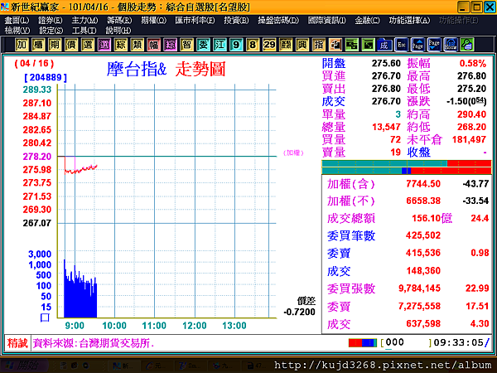Viewport: 497px width, 373px height.
Task: Select the 智 toolbar icon
Action: coord(186,45)
